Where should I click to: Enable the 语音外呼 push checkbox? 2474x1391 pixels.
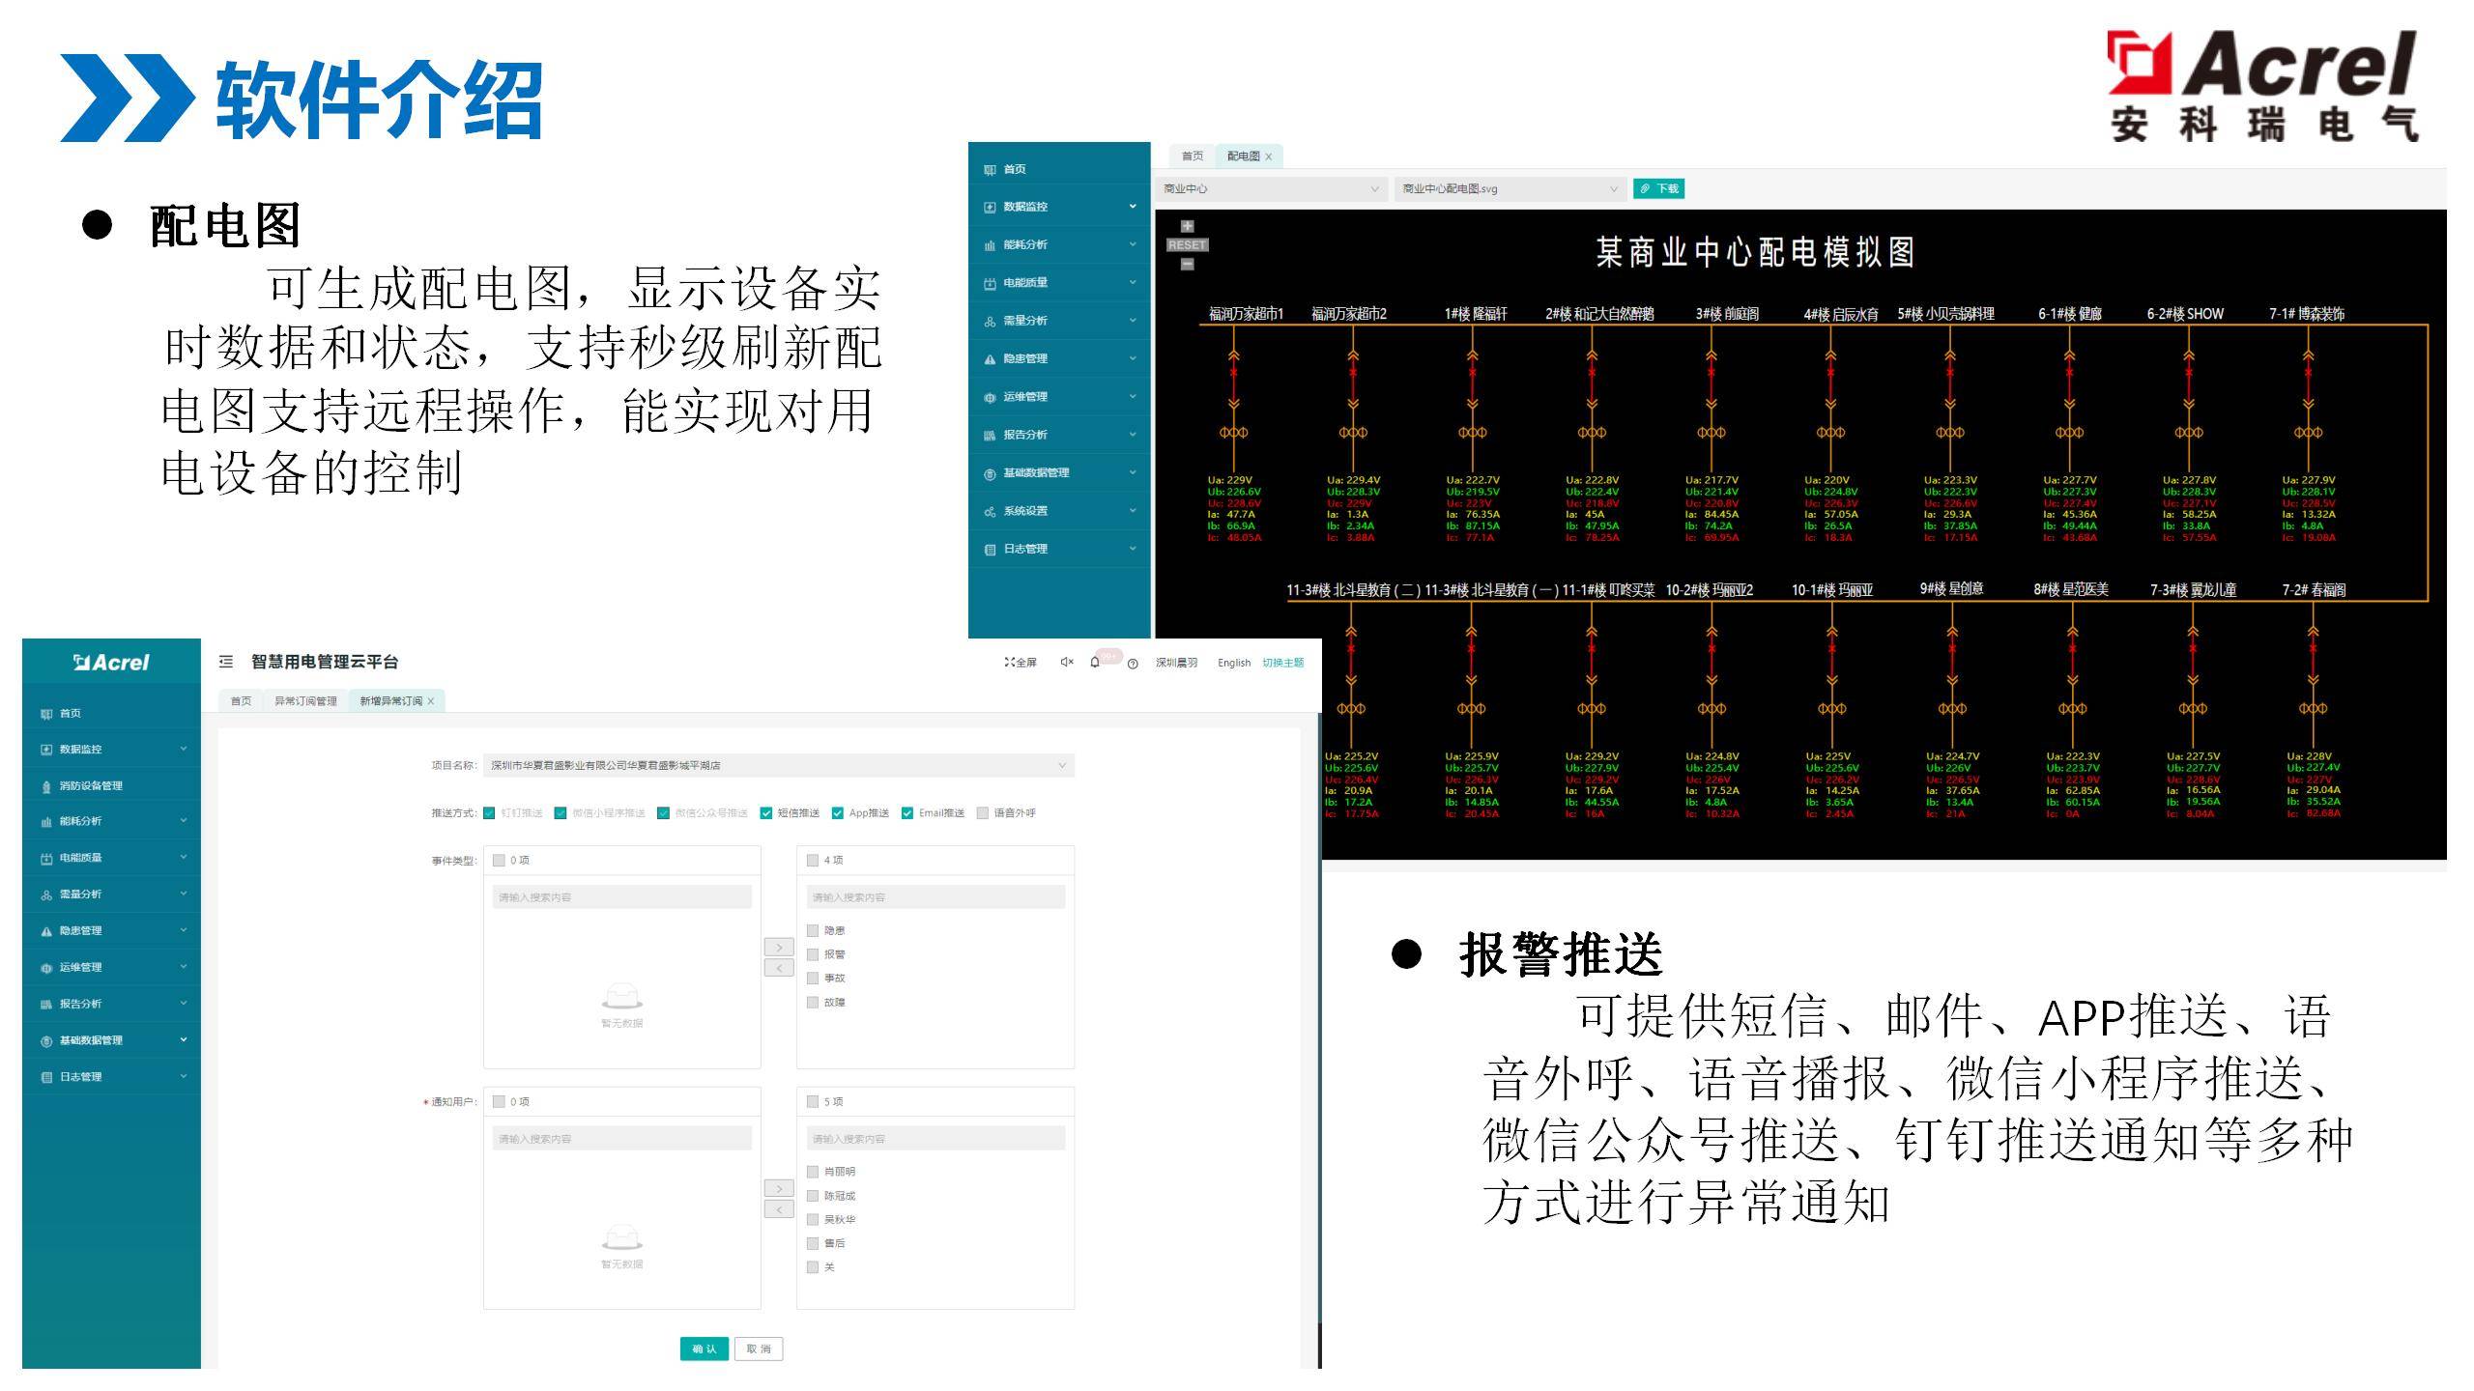pyautogui.click(x=983, y=813)
